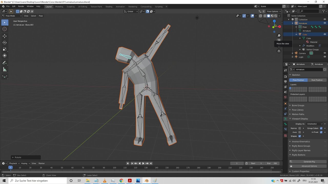Toggle viewport gizmos button
Image resolution: width=328 pixels, height=184 pixels.
pos(244,16)
